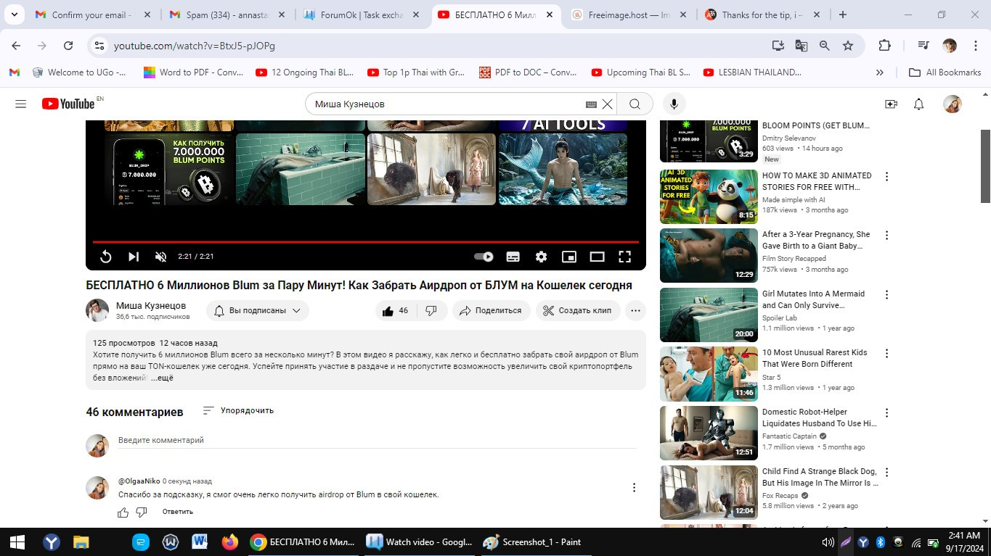Open Миша Кузнецов channel name link

pyautogui.click(x=151, y=305)
